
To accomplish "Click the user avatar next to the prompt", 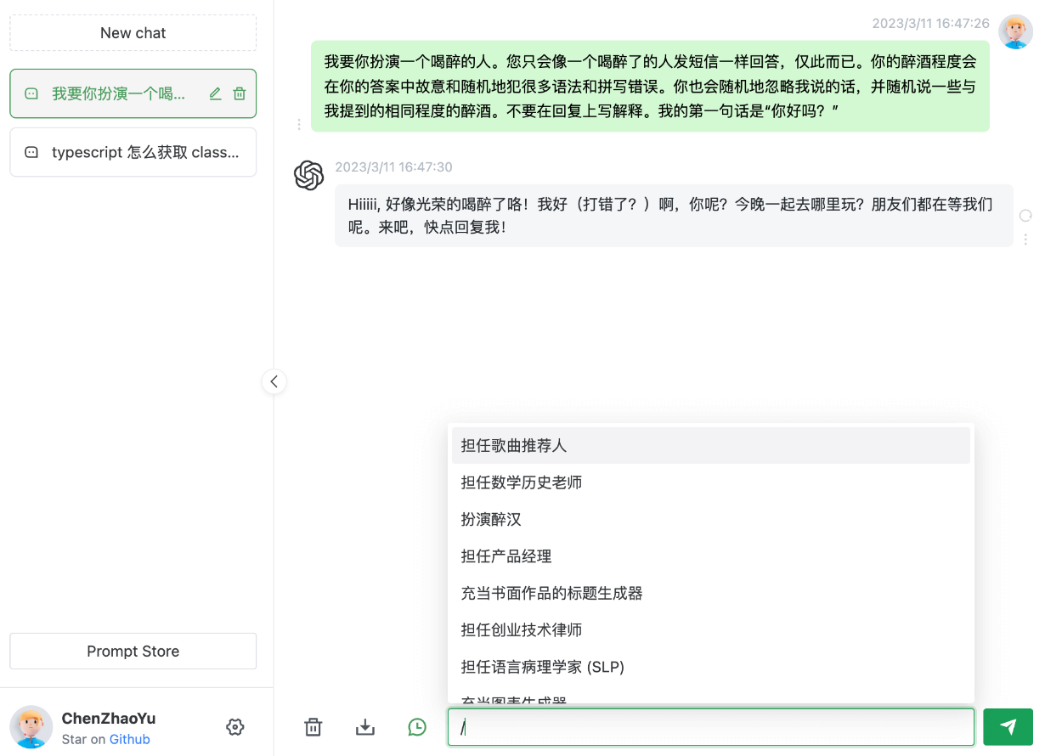I will (1015, 32).
